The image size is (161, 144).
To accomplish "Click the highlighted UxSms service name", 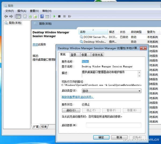I will pos(85,61).
